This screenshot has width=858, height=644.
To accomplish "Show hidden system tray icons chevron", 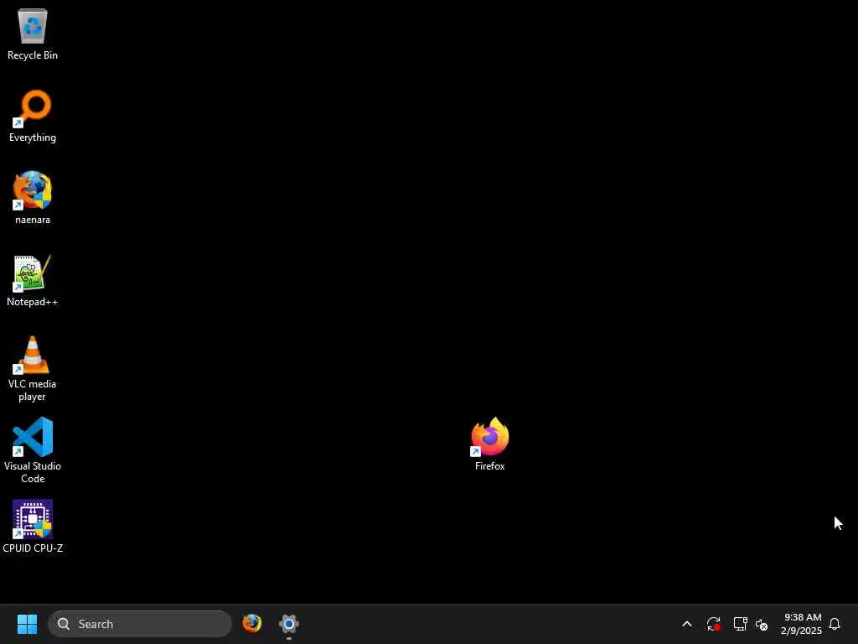I will 687,624.
